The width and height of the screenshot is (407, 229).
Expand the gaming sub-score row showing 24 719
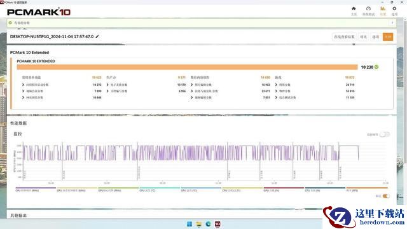(315, 85)
